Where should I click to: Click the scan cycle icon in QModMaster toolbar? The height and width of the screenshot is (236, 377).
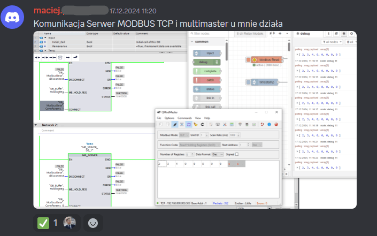tap(189, 125)
